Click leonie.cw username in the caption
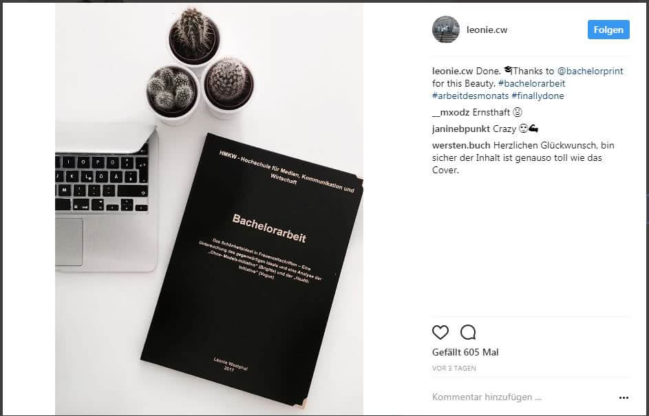649x416 pixels. [x=452, y=71]
